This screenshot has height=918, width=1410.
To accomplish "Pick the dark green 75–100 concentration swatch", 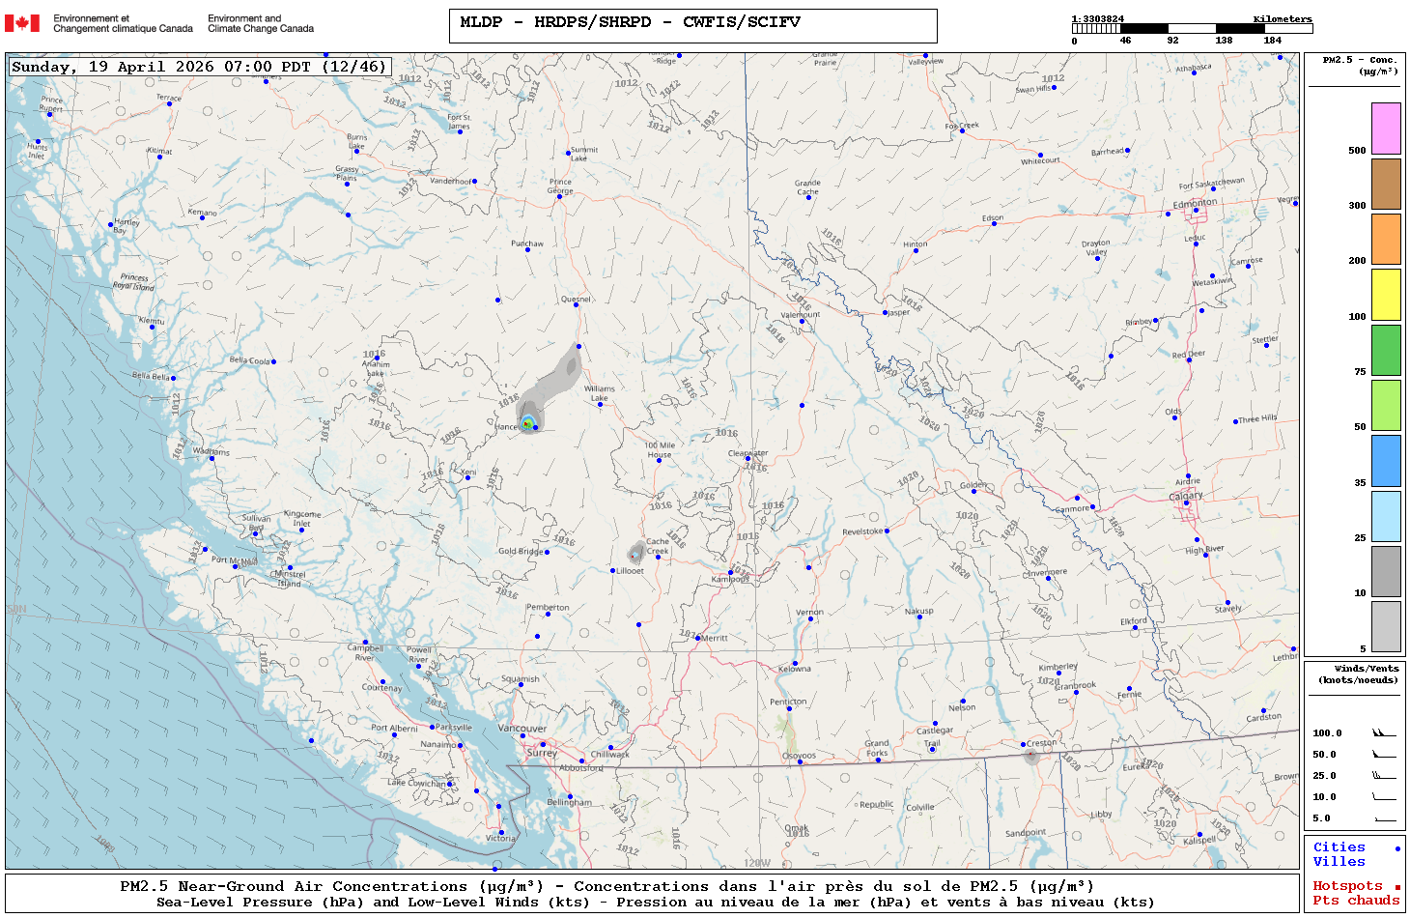I will (1386, 350).
